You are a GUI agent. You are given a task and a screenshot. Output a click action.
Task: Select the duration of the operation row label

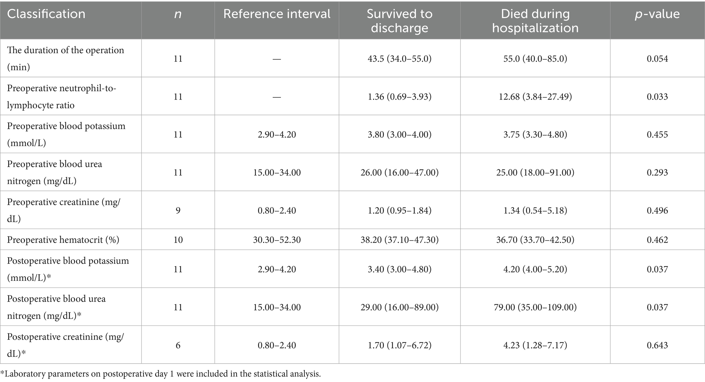(x=65, y=58)
